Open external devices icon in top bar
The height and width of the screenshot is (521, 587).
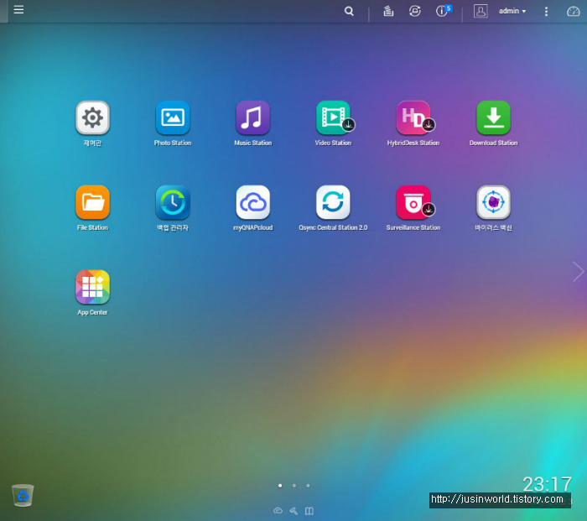tap(415, 11)
